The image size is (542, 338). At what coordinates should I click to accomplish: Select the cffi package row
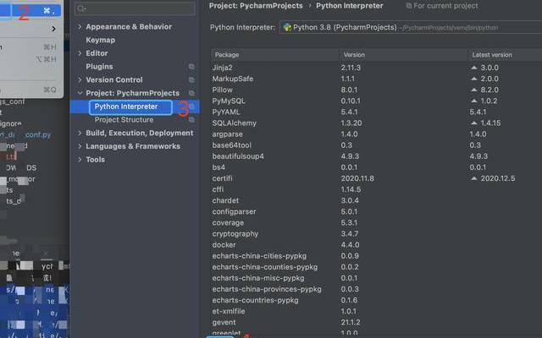(x=376, y=189)
